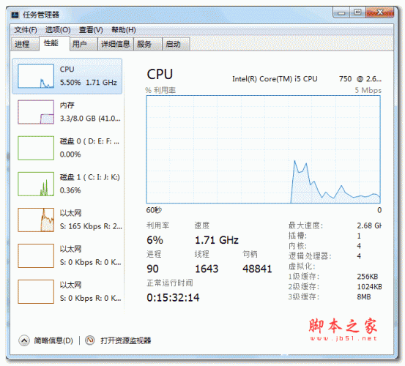Click the 1级缓存 value 256KB

[x=368, y=277]
